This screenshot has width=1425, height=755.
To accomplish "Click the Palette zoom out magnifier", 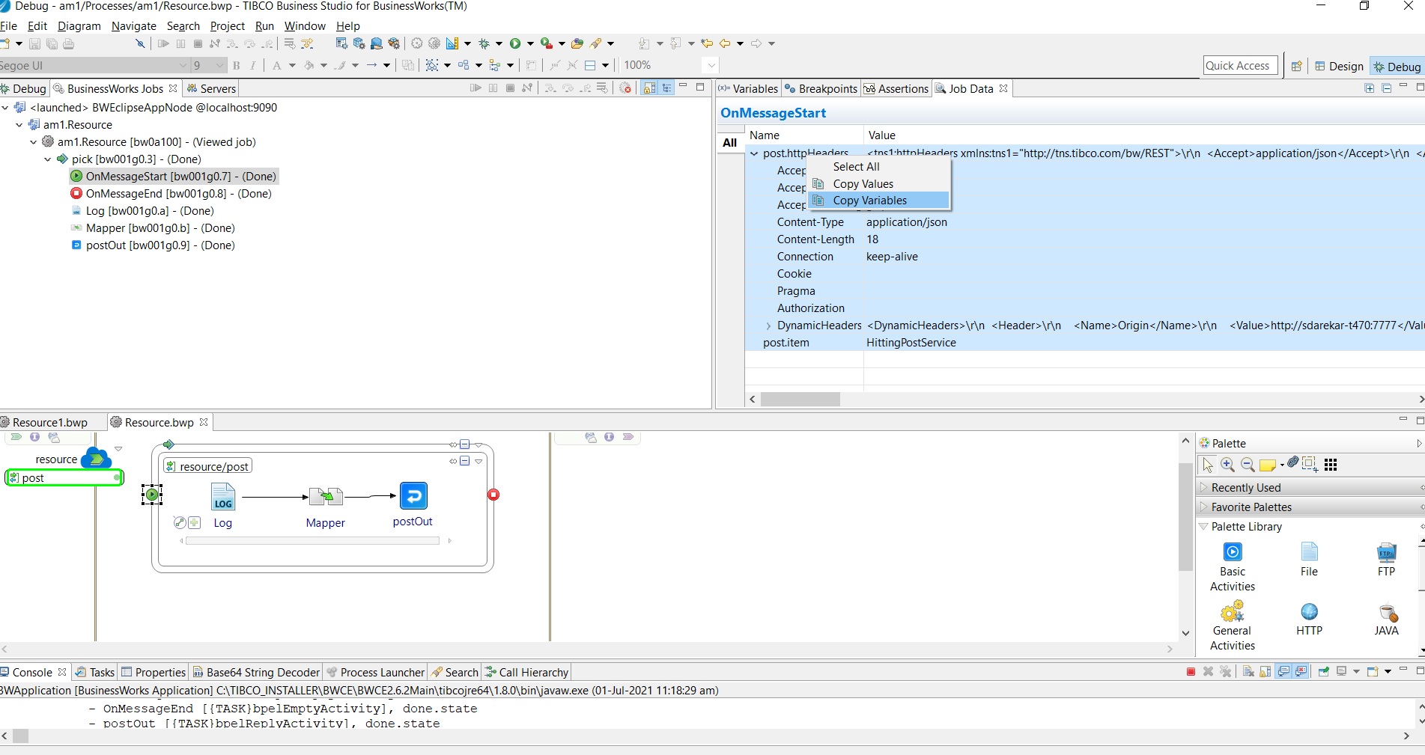I will tap(1248, 465).
